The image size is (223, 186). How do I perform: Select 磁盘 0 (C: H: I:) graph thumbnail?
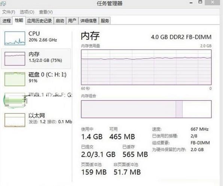pos(15,79)
